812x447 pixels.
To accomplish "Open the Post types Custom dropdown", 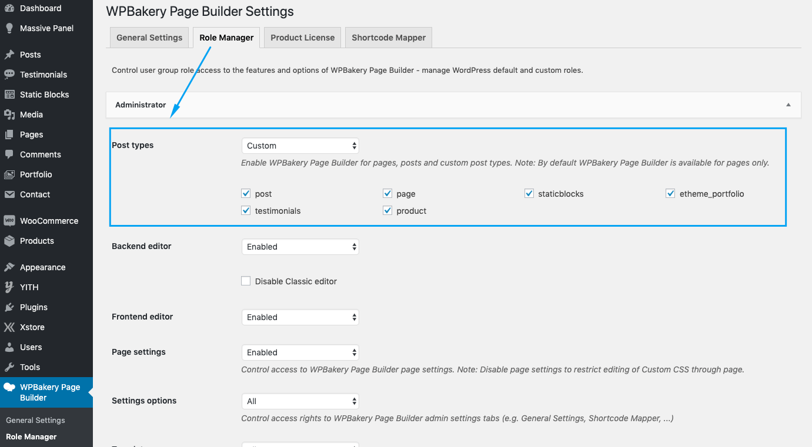I will (300, 146).
